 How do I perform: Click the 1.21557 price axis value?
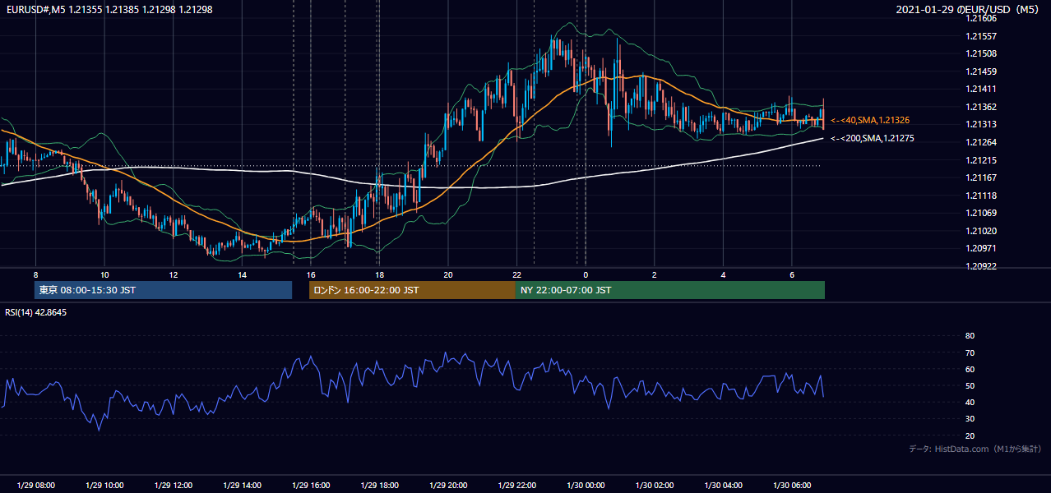982,36
